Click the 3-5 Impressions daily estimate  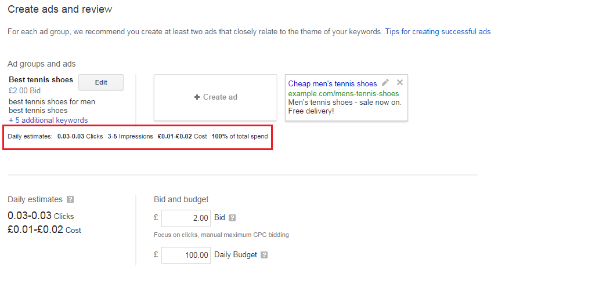pos(130,137)
